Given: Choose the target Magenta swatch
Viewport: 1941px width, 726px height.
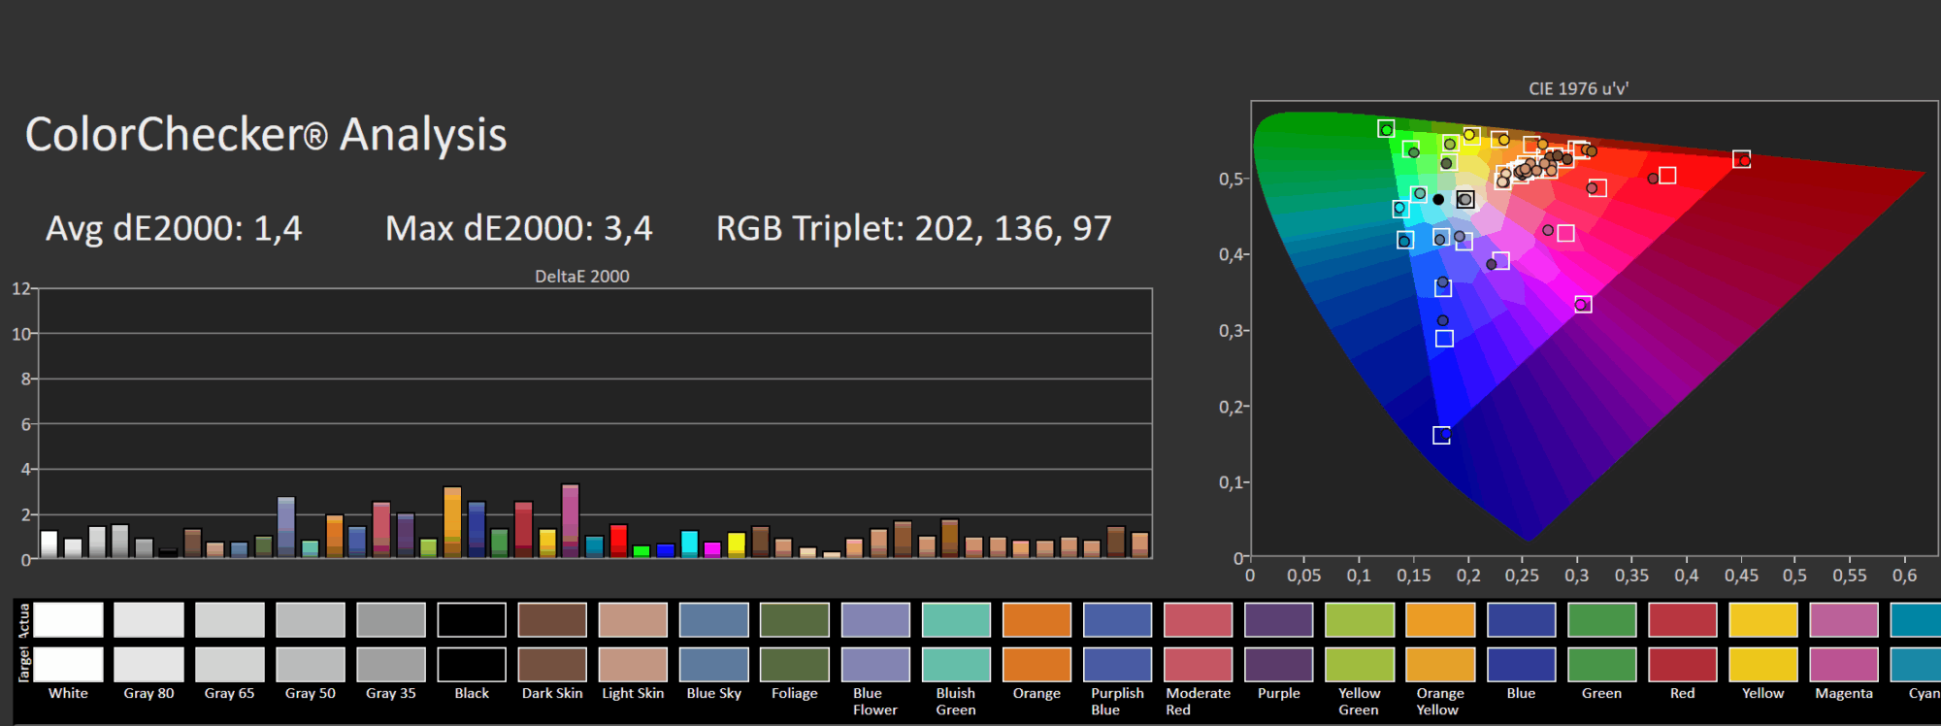Looking at the screenshot, I should point(1843,665).
